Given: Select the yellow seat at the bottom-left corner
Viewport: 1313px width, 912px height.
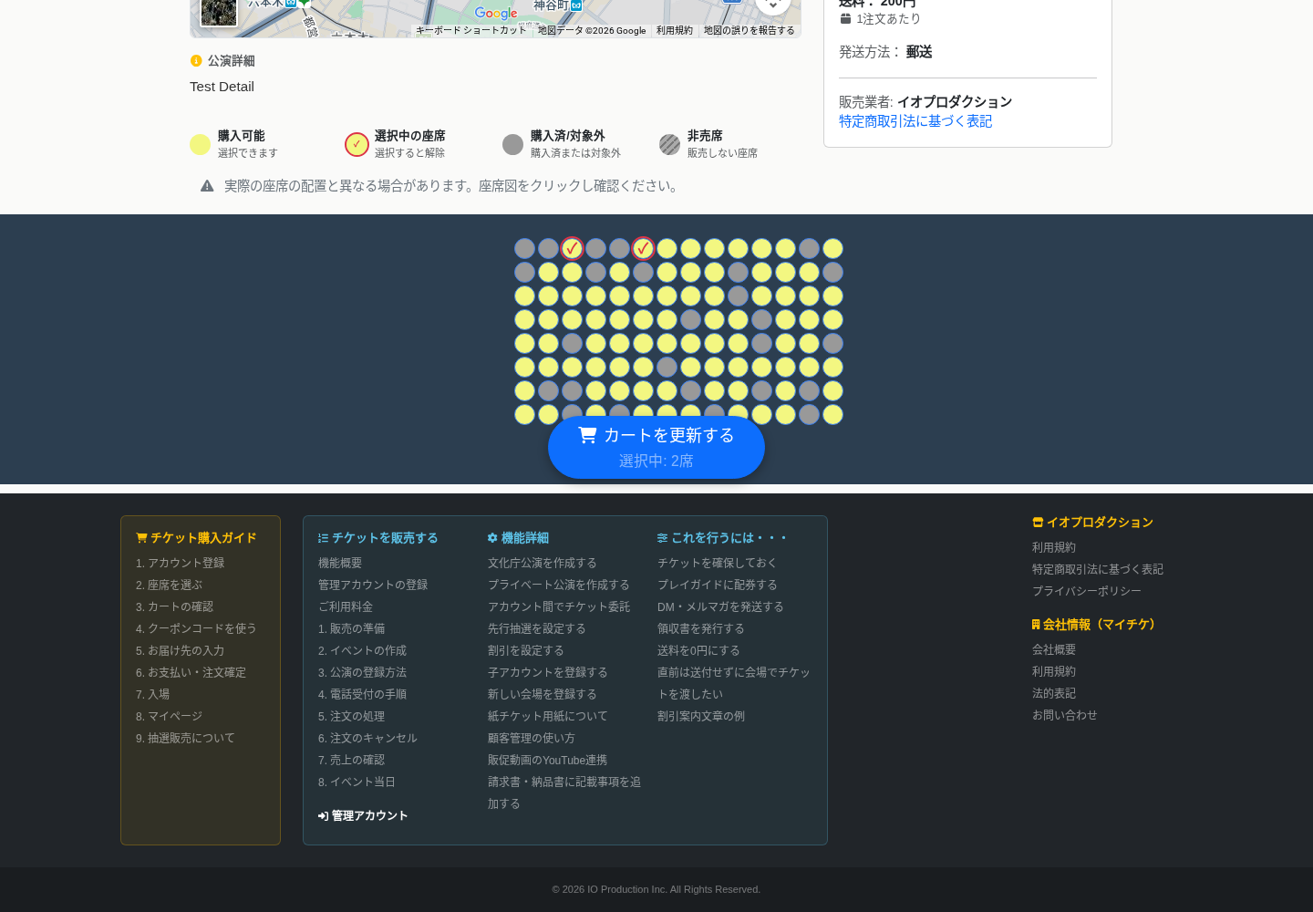Looking at the screenshot, I should pyautogui.click(x=524, y=414).
